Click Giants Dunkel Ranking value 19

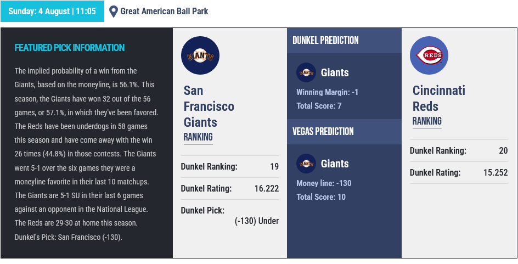click(x=274, y=166)
